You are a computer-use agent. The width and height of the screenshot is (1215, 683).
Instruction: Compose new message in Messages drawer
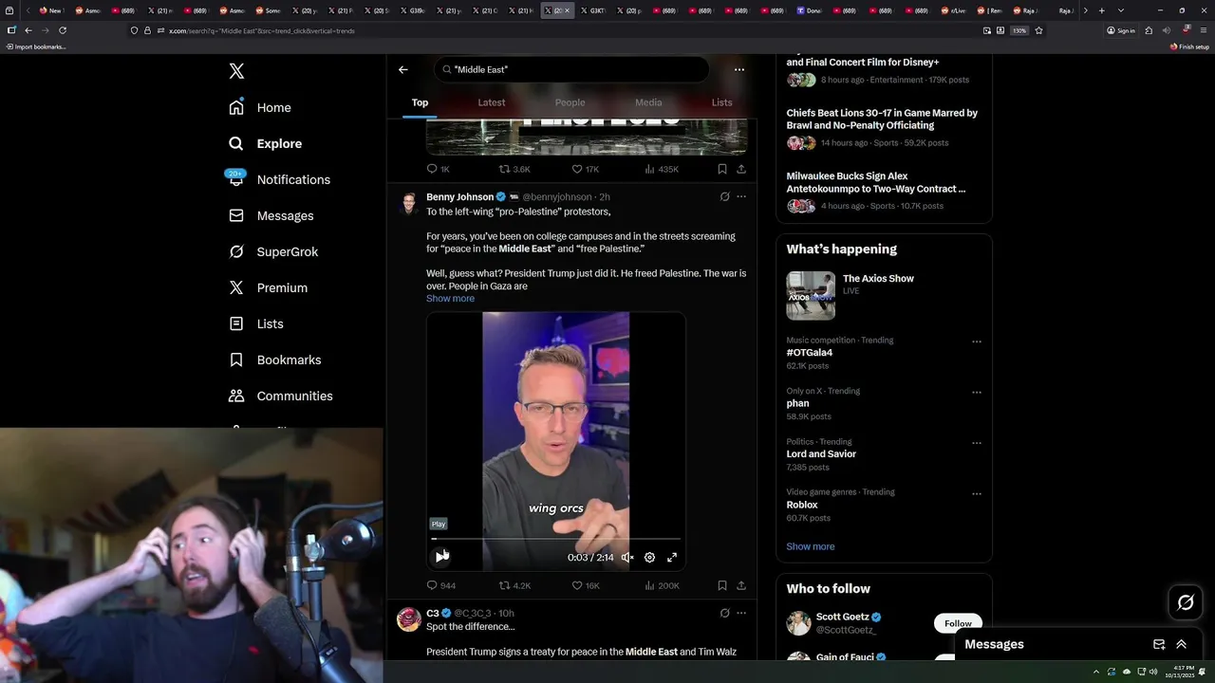coord(1159,644)
